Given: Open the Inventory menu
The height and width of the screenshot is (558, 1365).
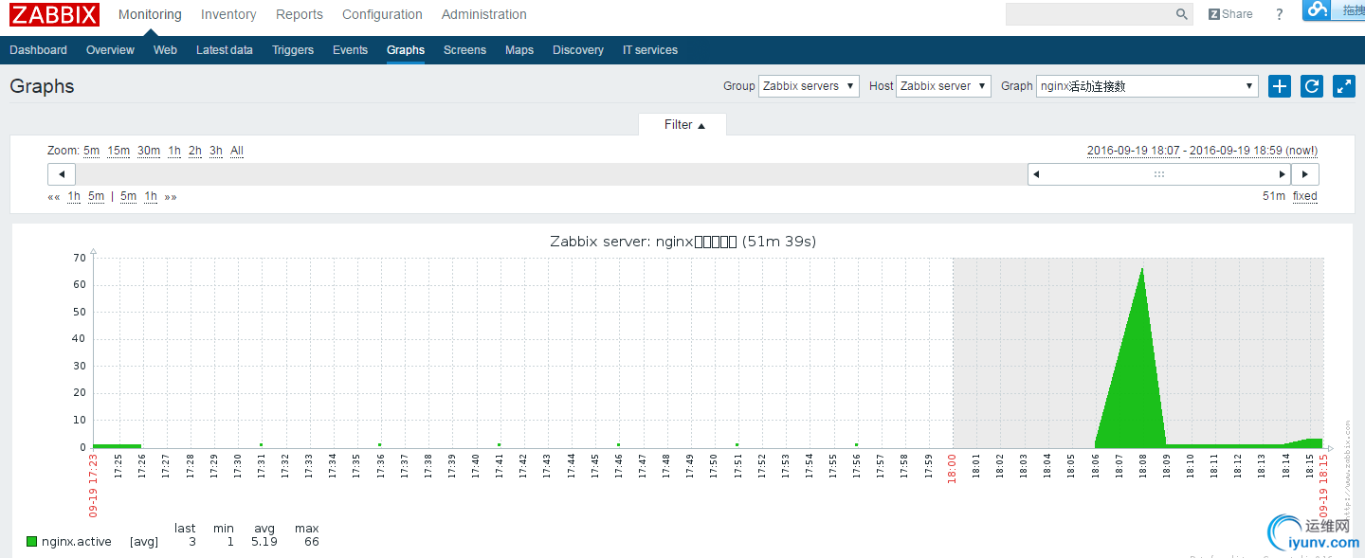Looking at the screenshot, I should 228,14.
